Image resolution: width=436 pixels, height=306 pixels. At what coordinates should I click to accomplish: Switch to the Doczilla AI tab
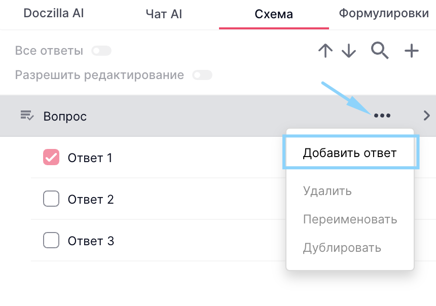[x=54, y=14]
